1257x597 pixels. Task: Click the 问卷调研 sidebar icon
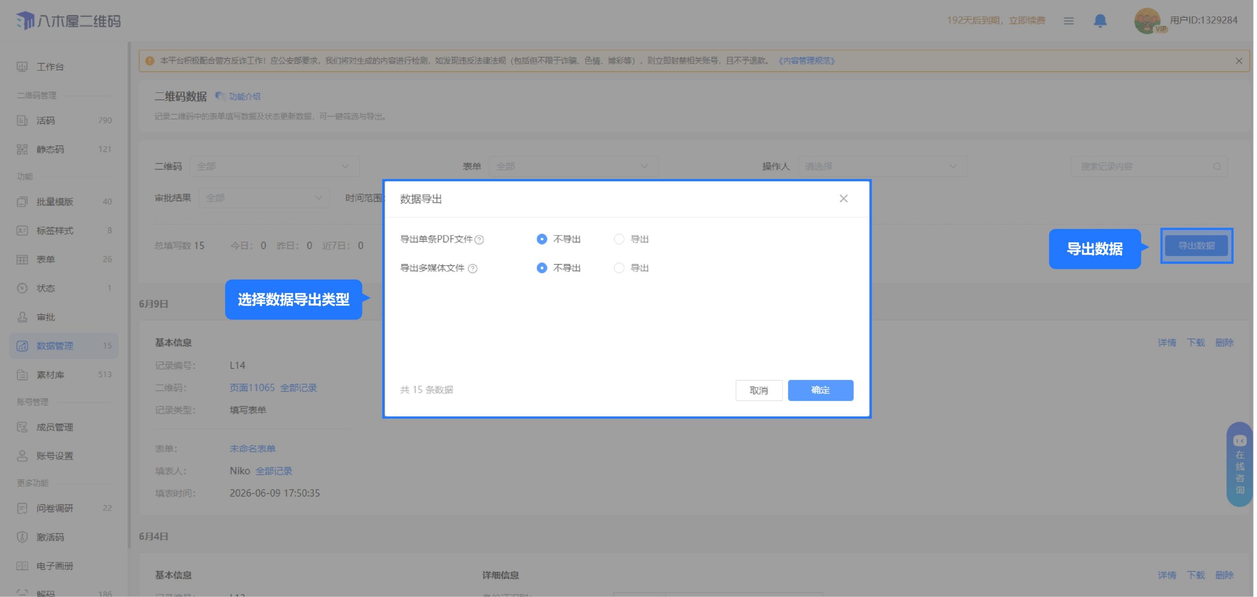click(22, 509)
